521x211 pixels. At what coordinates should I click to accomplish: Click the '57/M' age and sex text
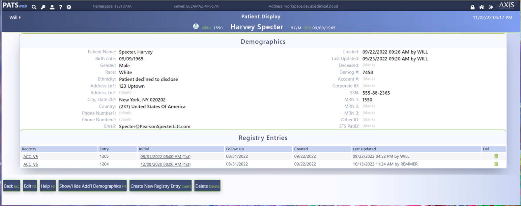296,28
